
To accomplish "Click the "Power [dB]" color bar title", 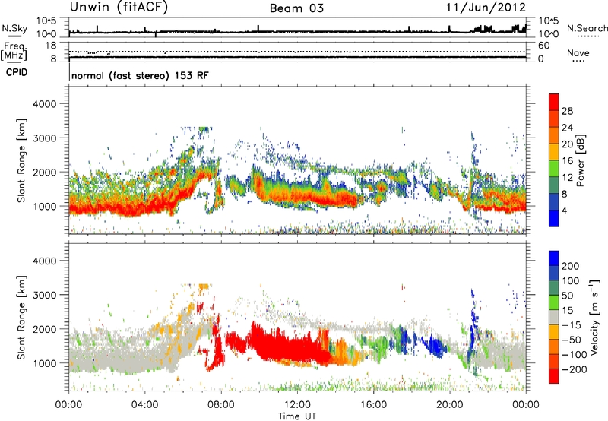I will point(580,160).
